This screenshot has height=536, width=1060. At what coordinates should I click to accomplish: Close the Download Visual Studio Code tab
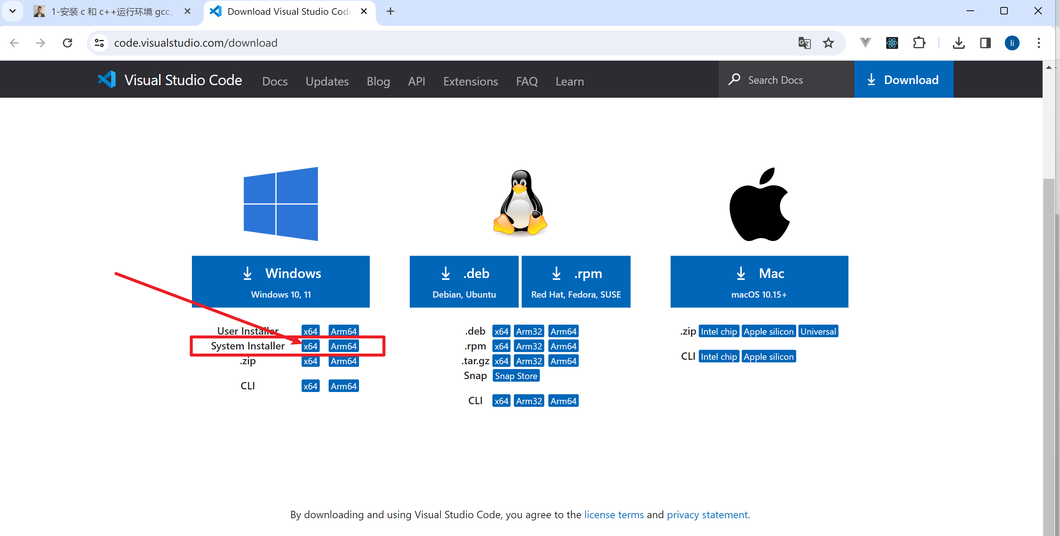pyautogui.click(x=364, y=11)
